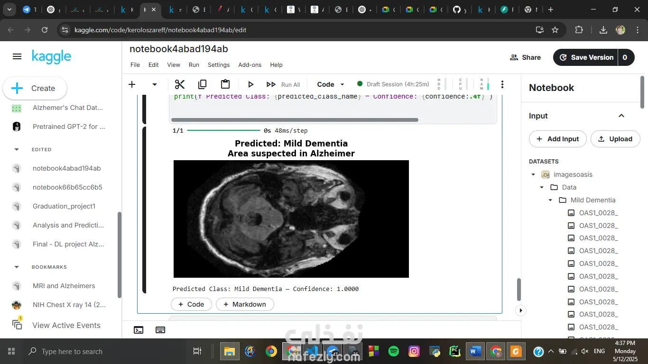
Task: Open the Settings menu
Action: click(218, 65)
